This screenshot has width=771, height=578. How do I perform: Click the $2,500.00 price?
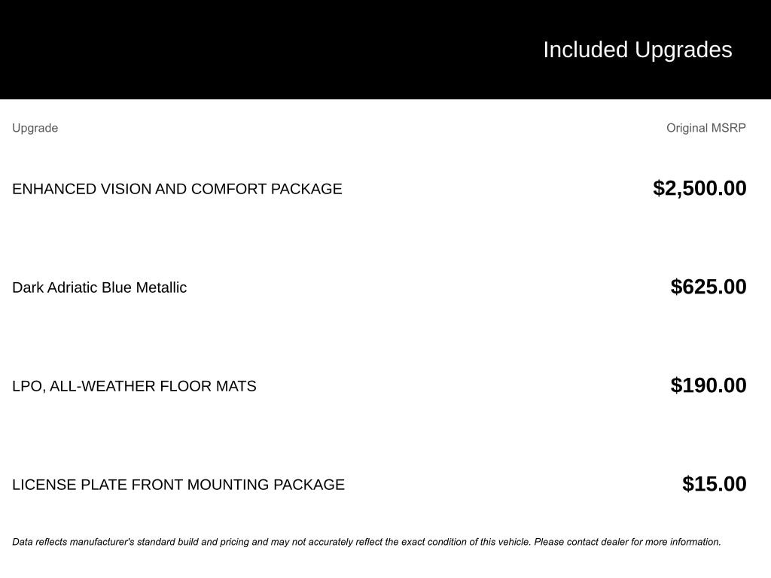(x=699, y=188)
